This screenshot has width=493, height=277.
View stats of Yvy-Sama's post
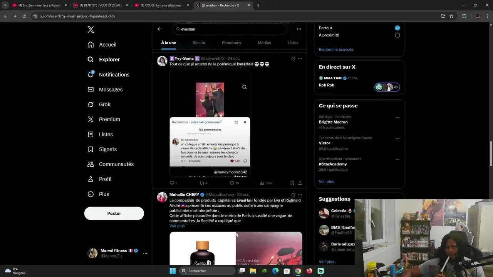coord(266,183)
